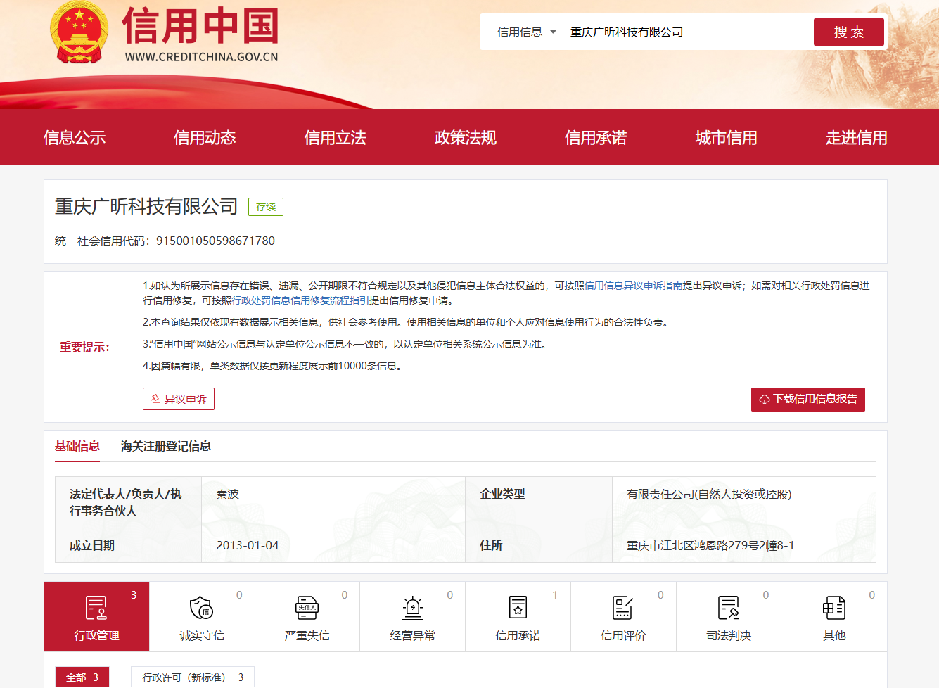939x688 pixels.
Task: Click the legal representative name 秦波
Action: click(x=228, y=495)
